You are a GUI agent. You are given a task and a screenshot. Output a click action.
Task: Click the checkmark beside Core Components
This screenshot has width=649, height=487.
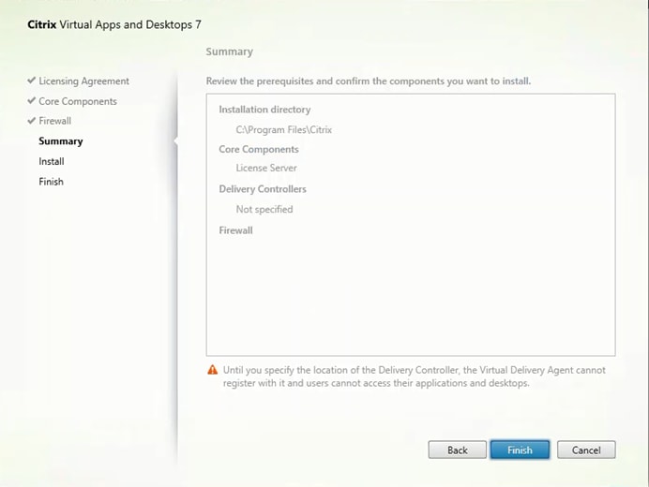(x=32, y=100)
